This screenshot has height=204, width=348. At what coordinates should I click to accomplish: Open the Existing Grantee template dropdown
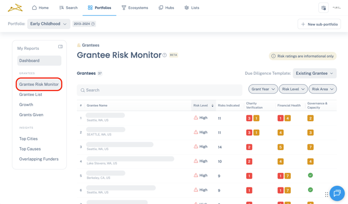pyautogui.click(x=314, y=73)
